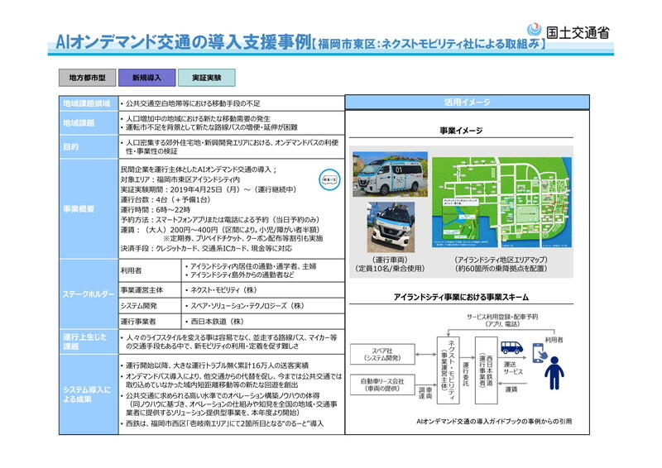Click the blue bus icon in scheme diagram
Image resolution: width=662 pixels, height=468 pixels.
pos(511,347)
